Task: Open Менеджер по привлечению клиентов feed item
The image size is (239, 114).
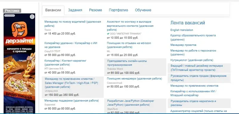Action: [194, 86]
